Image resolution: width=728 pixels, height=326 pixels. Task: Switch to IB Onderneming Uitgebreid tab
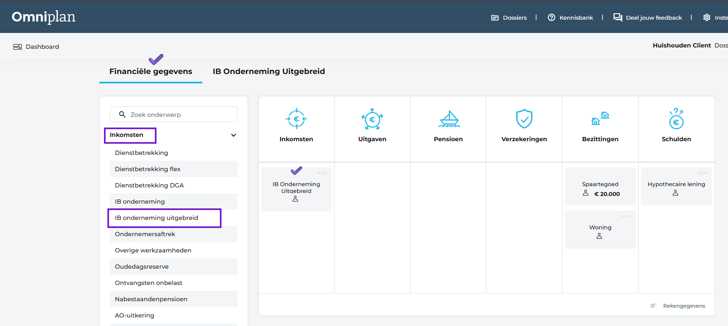click(269, 71)
